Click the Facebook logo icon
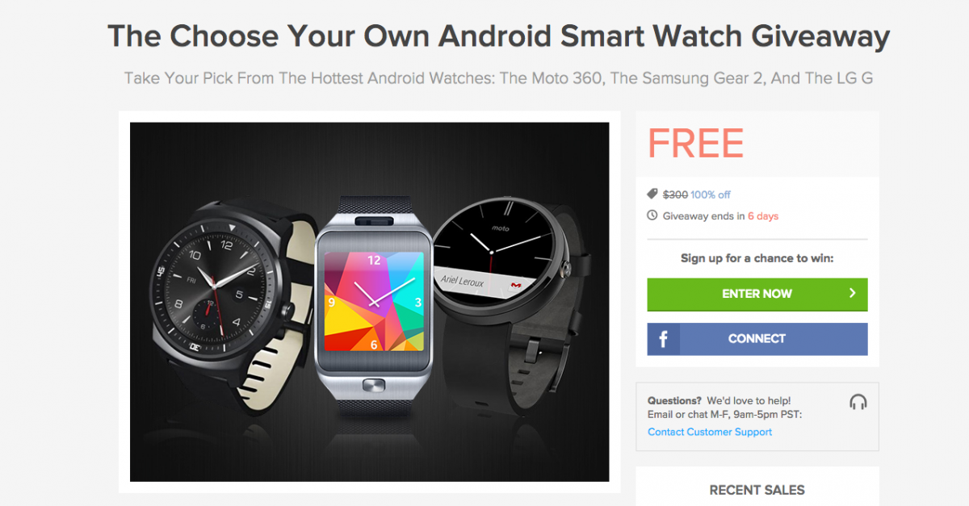 [664, 339]
